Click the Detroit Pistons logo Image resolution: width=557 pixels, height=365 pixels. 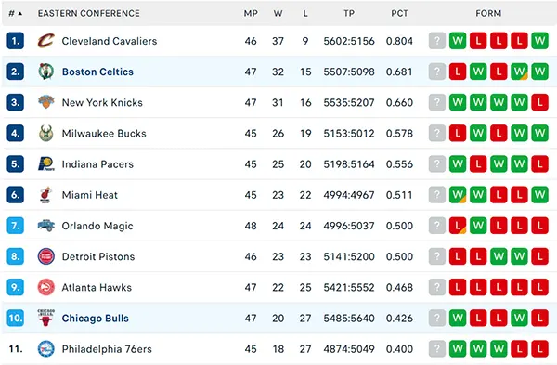point(46,256)
